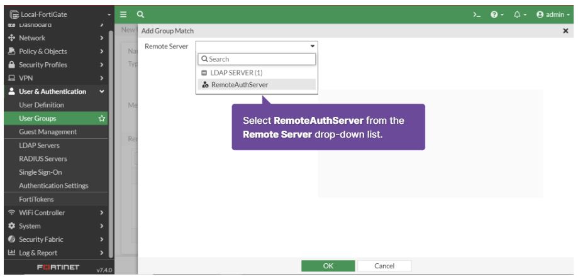Click the hamburger menu toggle icon
Viewport: 578px width, 279px height.
pos(123,14)
